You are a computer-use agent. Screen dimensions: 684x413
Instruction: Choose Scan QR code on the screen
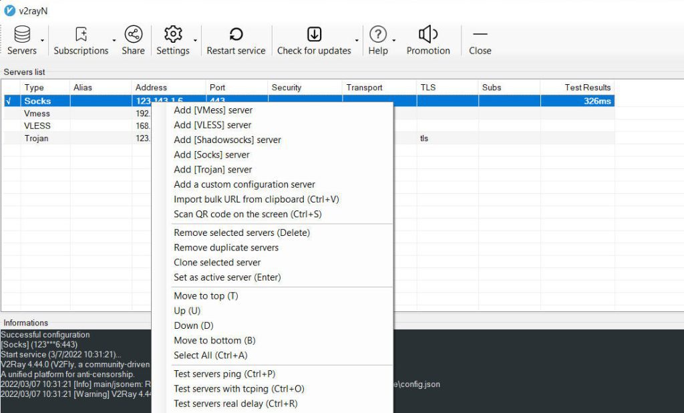247,215
